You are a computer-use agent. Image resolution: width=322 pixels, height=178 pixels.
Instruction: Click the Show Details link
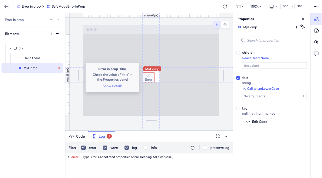coord(112,86)
